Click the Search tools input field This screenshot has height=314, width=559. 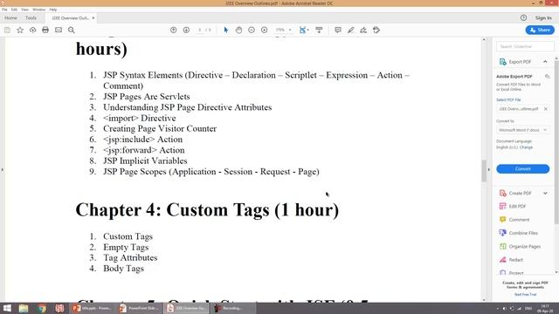[525, 46]
